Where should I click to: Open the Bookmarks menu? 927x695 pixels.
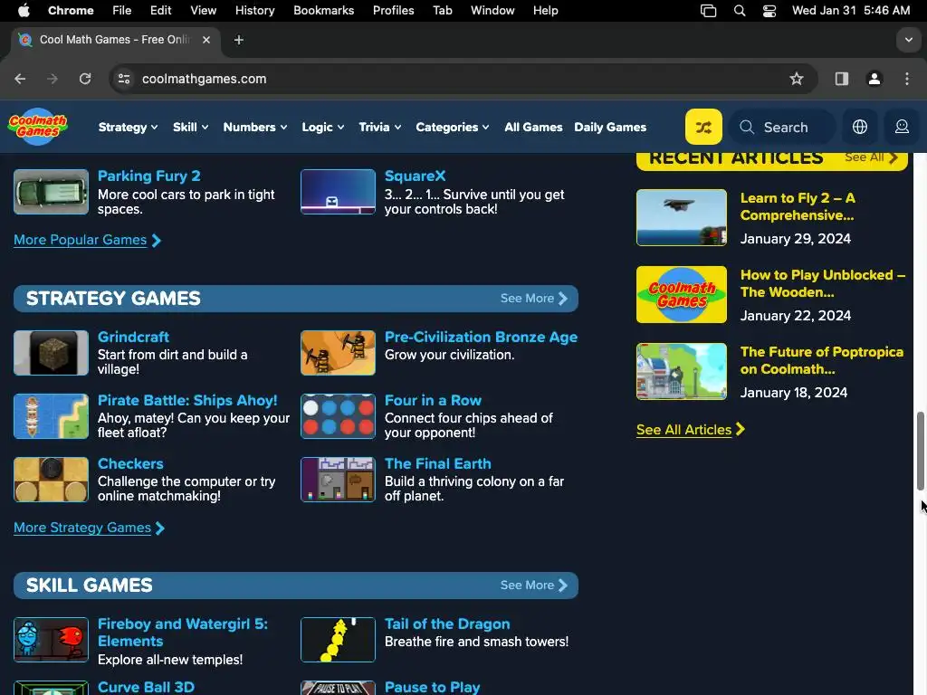pyautogui.click(x=323, y=10)
